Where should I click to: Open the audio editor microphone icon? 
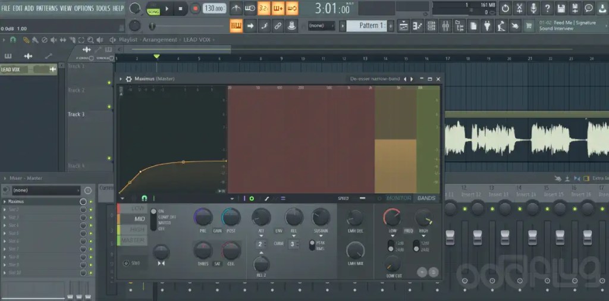(533, 8)
